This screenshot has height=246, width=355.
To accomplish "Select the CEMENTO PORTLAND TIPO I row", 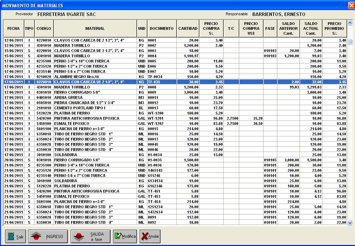I will (x=139, y=108).
